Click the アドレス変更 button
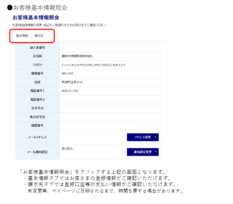Image resolution: width=233 pixels, height=204 pixels. click(143, 137)
